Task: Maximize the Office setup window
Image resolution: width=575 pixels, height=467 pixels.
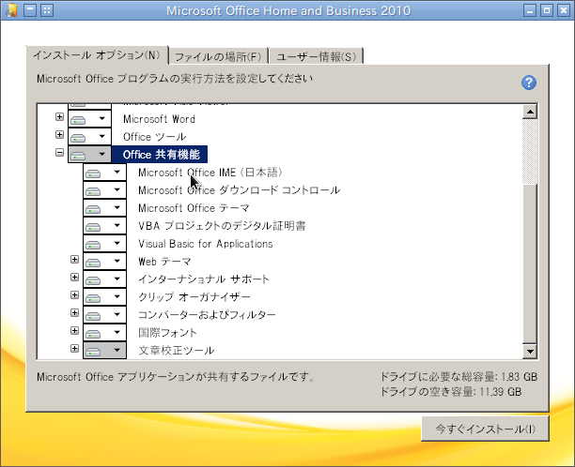Action: pyautogui.click(x=547, y=10)
